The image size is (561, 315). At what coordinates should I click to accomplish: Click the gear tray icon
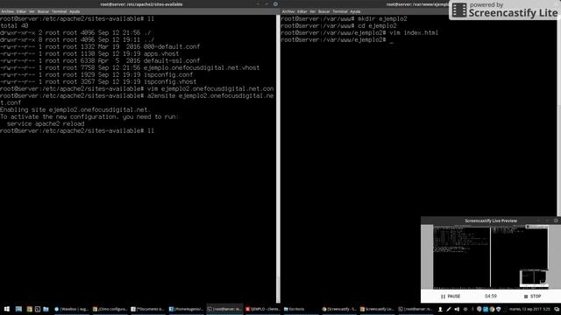(465, 309)
